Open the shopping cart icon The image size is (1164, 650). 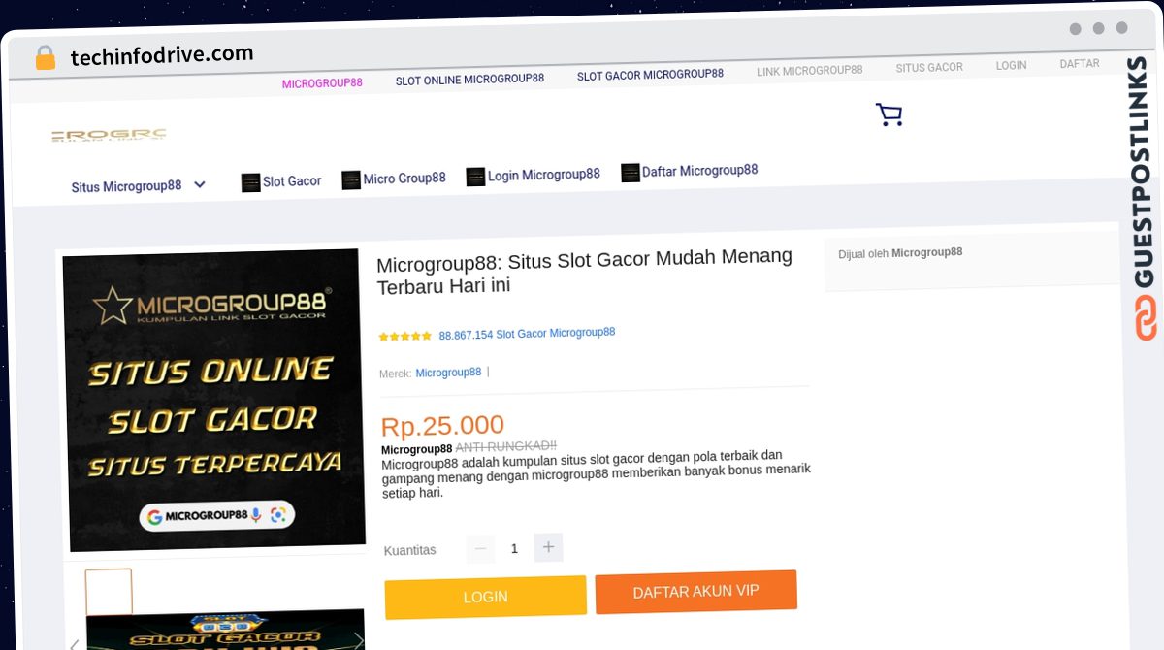(x=889, y=115)
